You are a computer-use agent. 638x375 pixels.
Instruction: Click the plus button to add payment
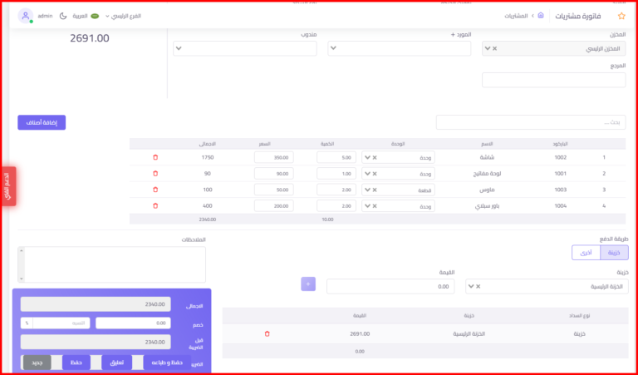pos(308,284)
